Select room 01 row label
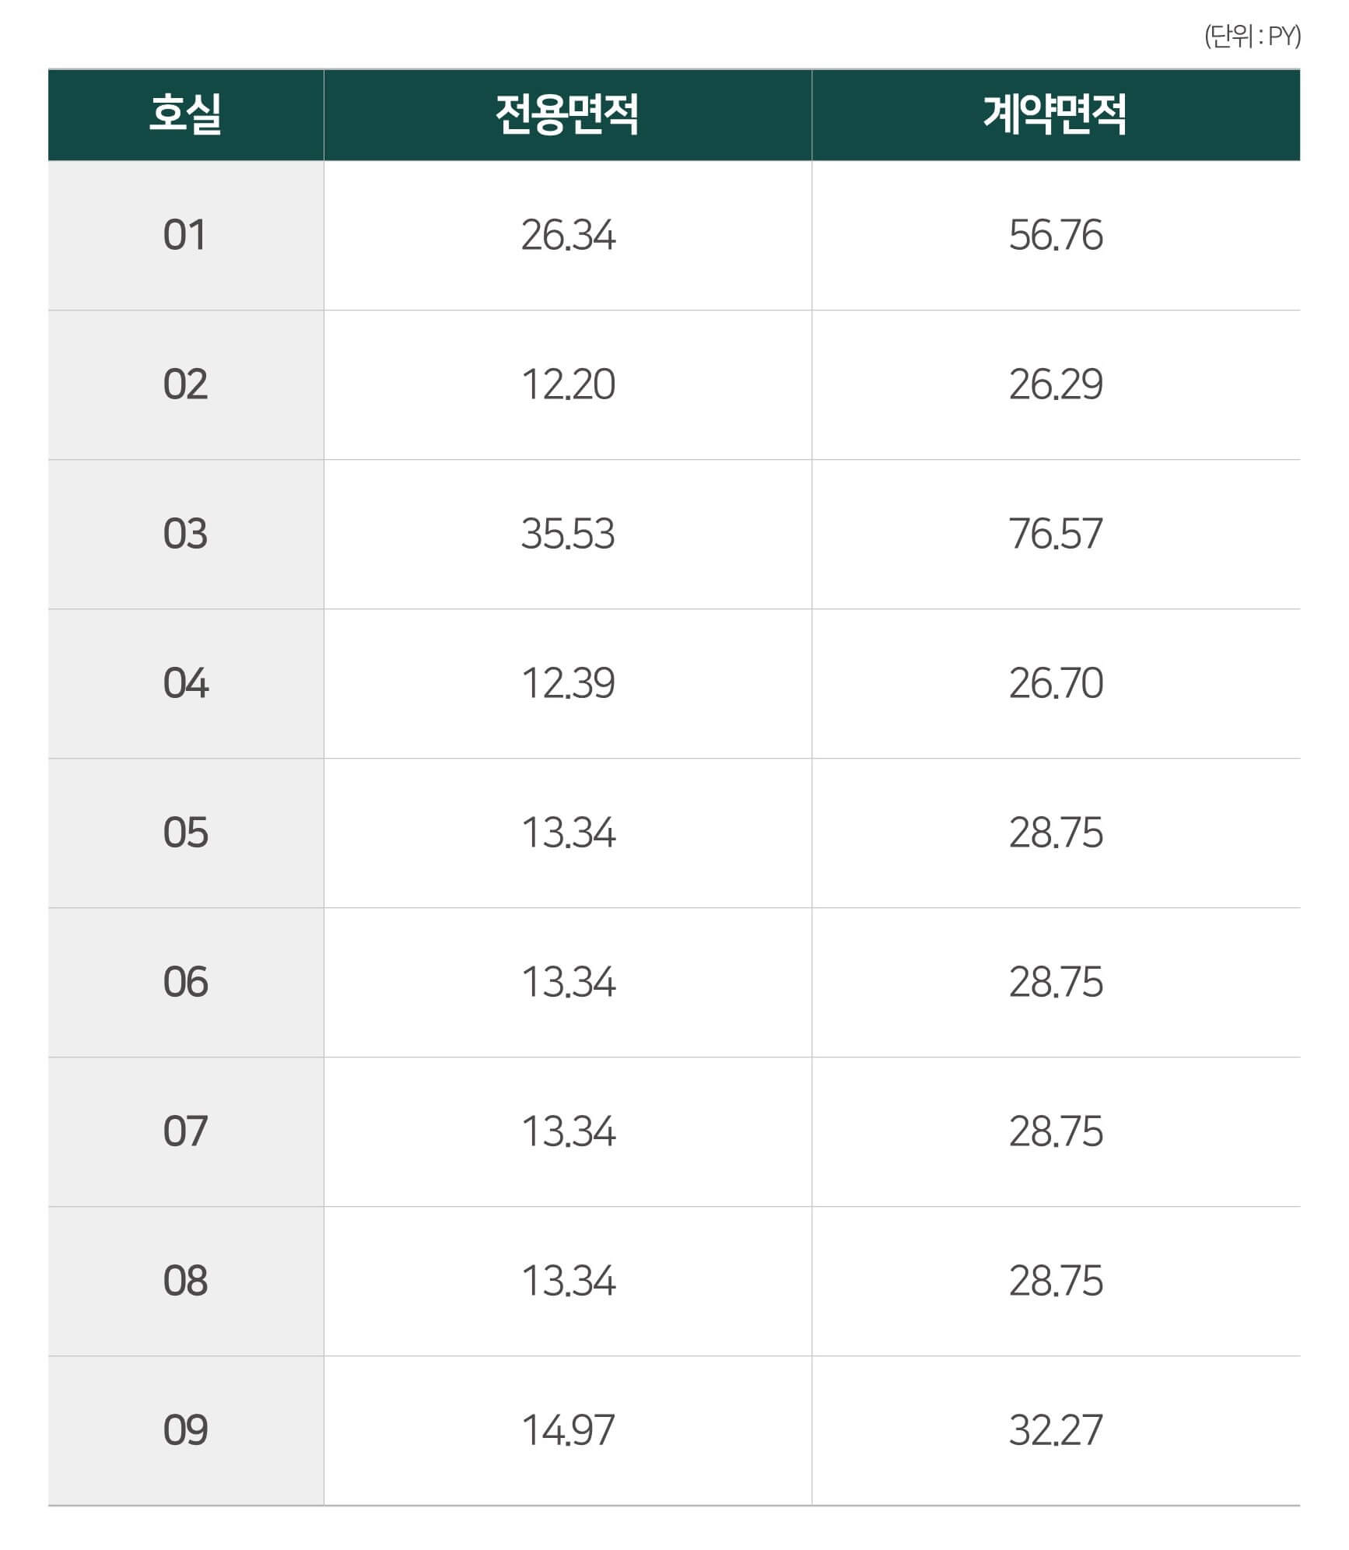Image resolution: width=1349 pixels, height=1550 pixels. tap(186, 235)
